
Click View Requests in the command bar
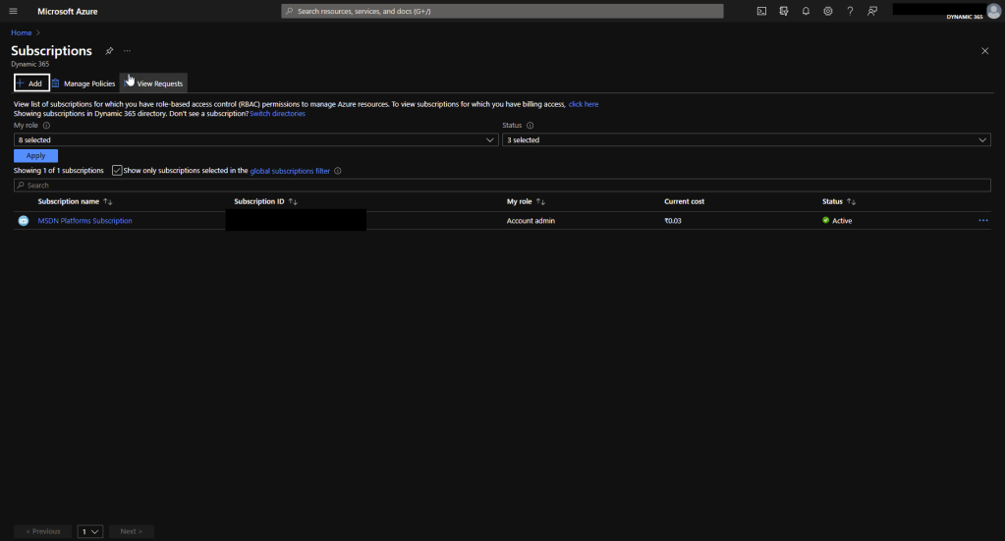[154, 83]
